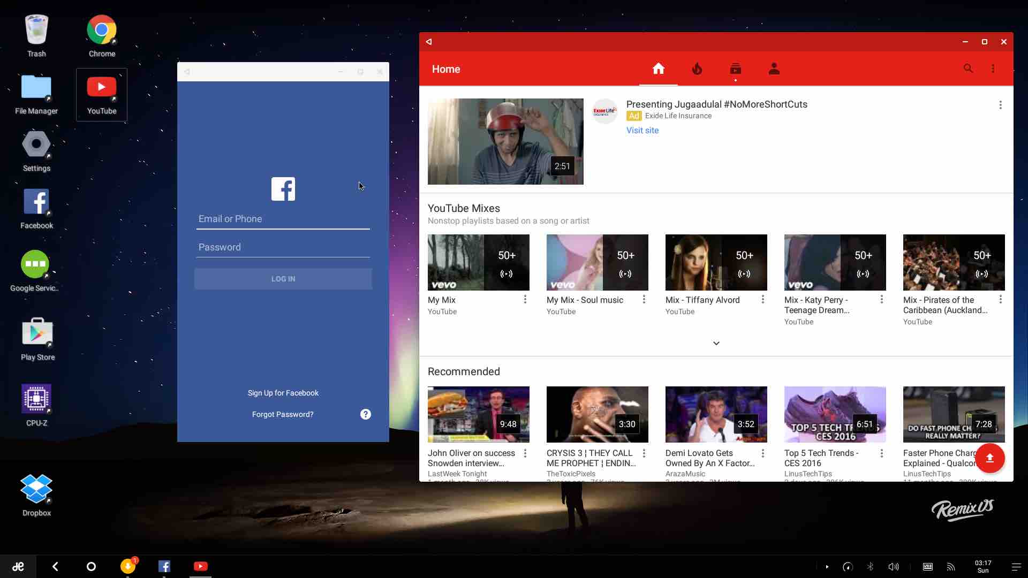This screenshot has height=578, width=1028.
Task: Click the John Oliver Snowden interview thumbnail
Action: [479, 414]
